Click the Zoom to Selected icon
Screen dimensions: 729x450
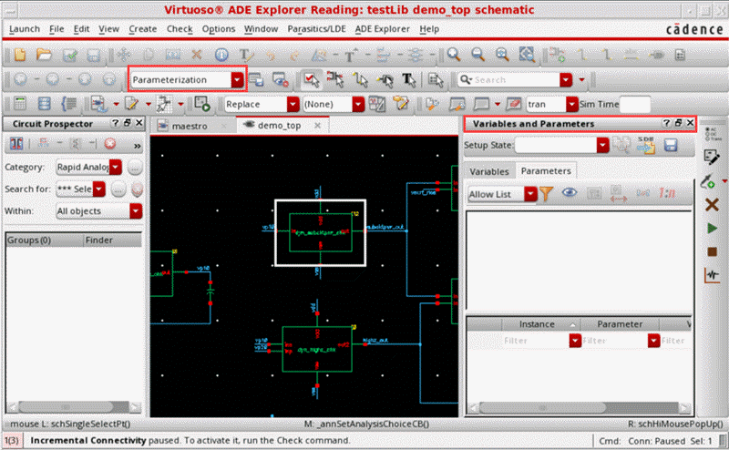pos(527,55)
